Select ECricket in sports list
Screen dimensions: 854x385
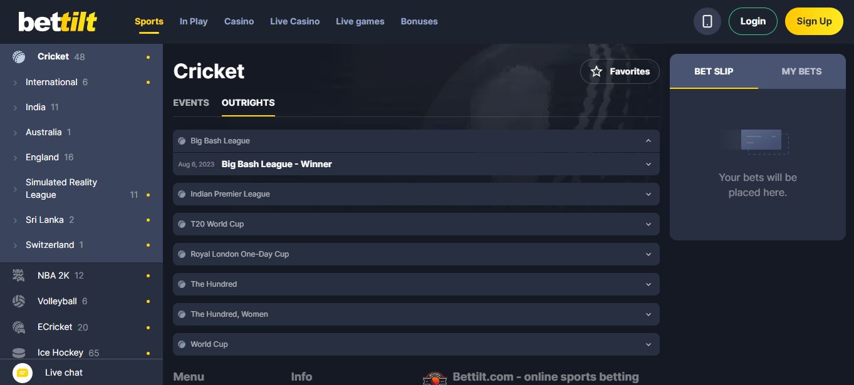point(81,327)
